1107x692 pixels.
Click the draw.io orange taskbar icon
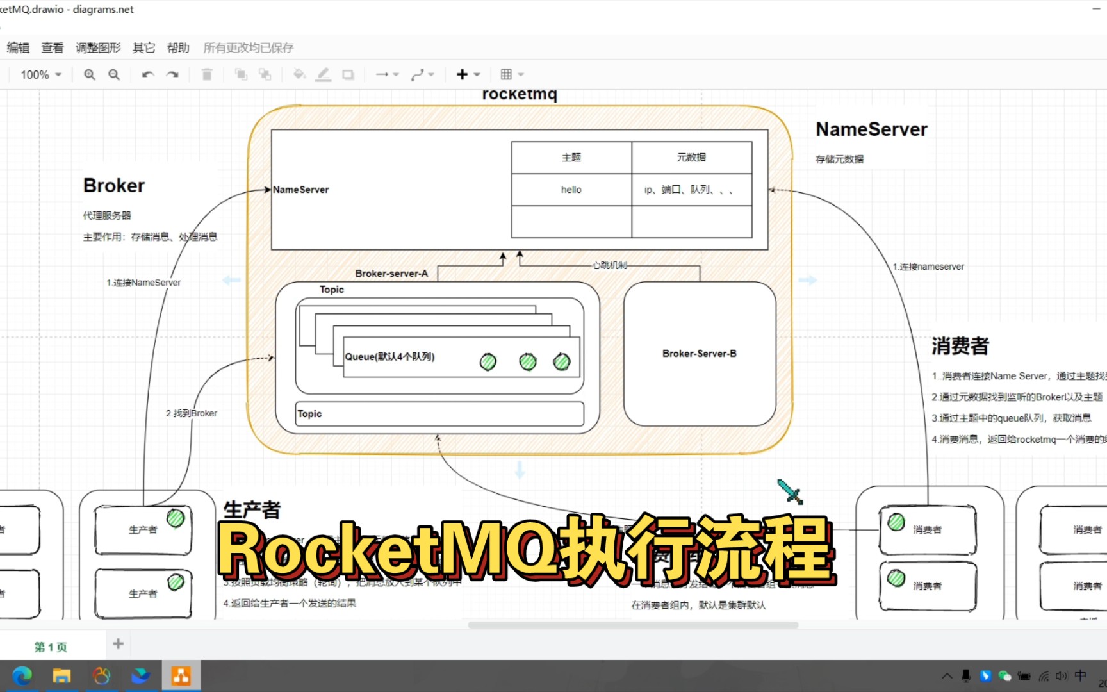(181, 676)
